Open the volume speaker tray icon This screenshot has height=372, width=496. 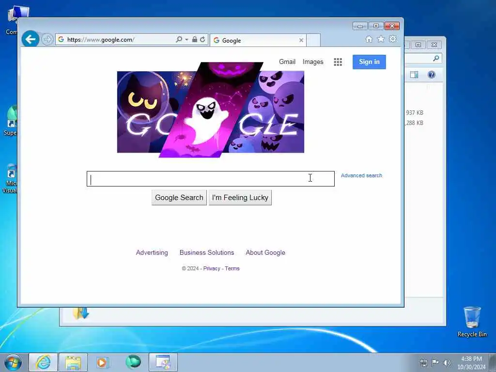[x=447, y=362]
